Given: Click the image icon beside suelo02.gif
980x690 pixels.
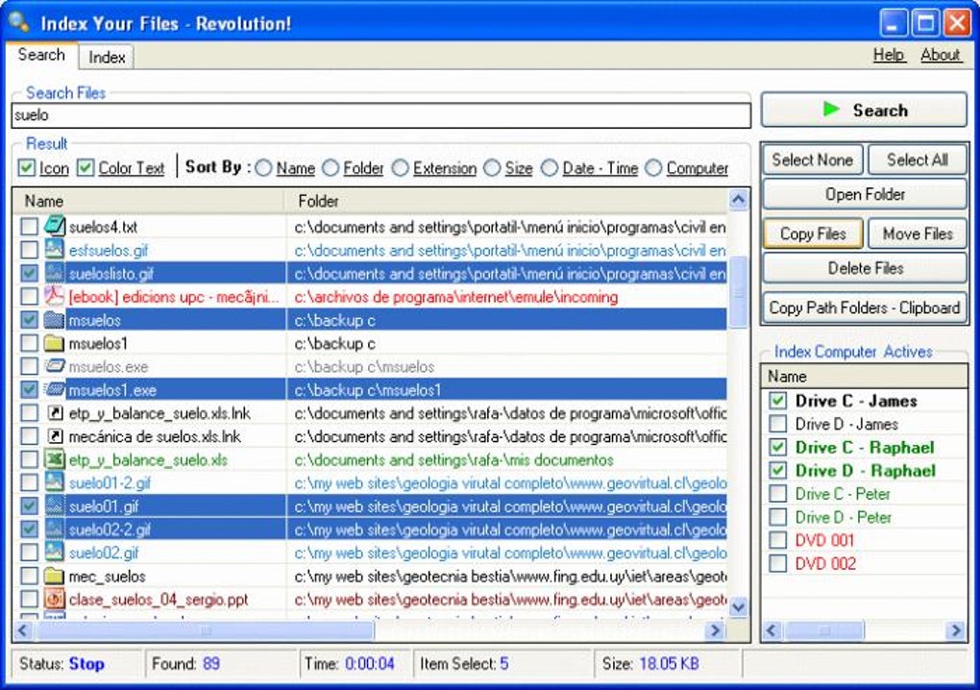Looking at the screenshot, I should (55, 552).
